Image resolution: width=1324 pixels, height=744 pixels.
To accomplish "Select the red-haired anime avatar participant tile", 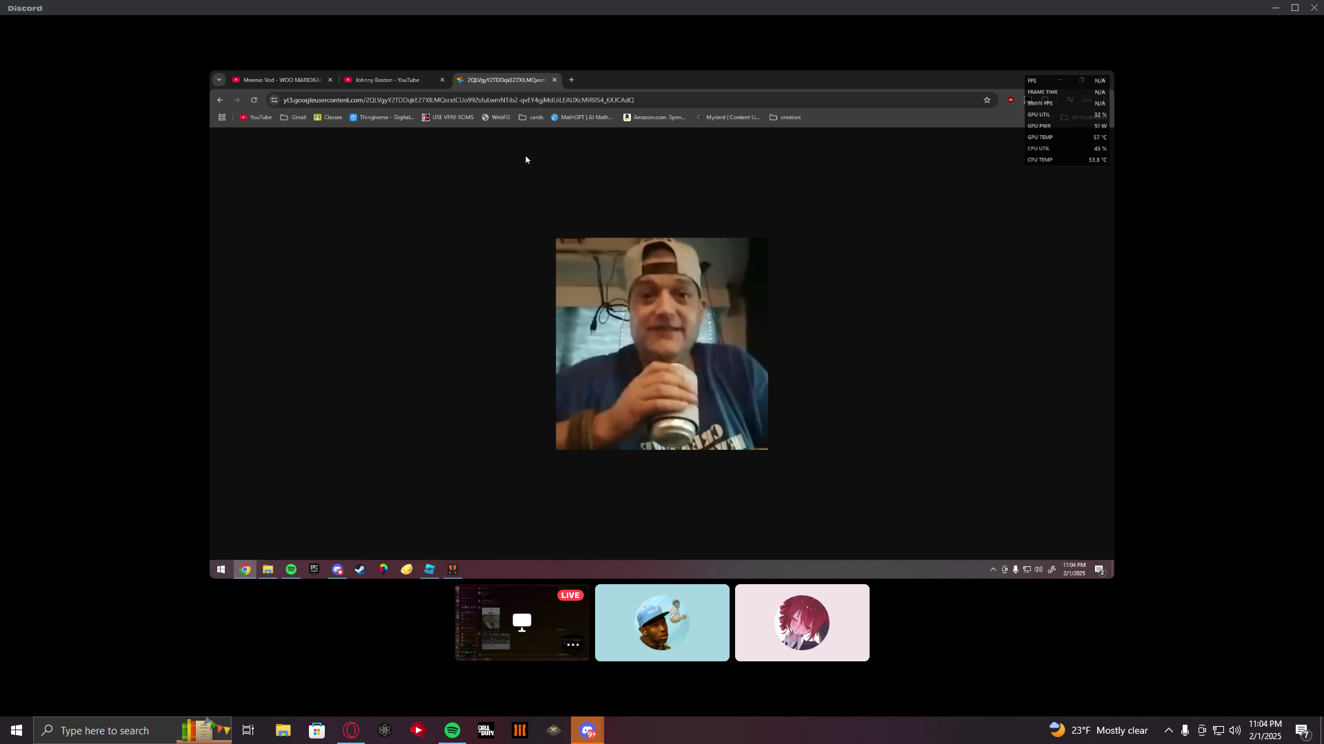I will 802,623.
